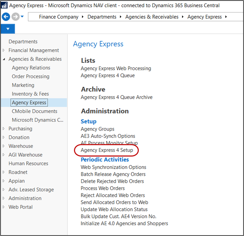Open Marketing in navigation pane
Viewport: 244px width, 236px height.
[x=23, y=85]
